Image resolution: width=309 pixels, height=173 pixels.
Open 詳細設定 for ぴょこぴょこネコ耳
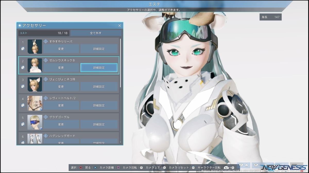[99, 87]
